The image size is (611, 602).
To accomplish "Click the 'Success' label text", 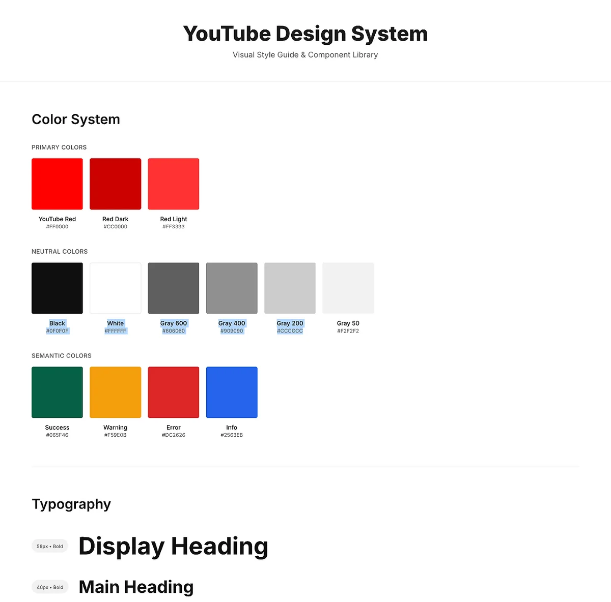I will tap(57, 428).
